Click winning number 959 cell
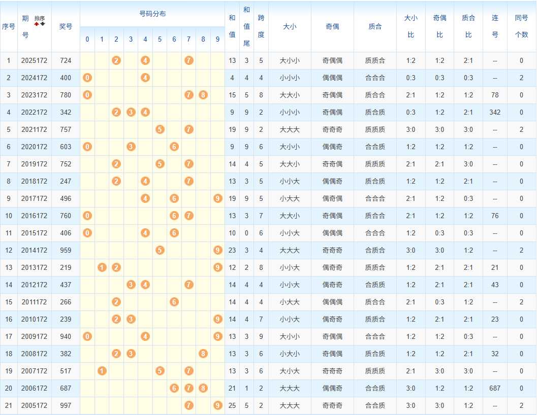Screen dimensions: 538x415 click(x=66, y=250)
